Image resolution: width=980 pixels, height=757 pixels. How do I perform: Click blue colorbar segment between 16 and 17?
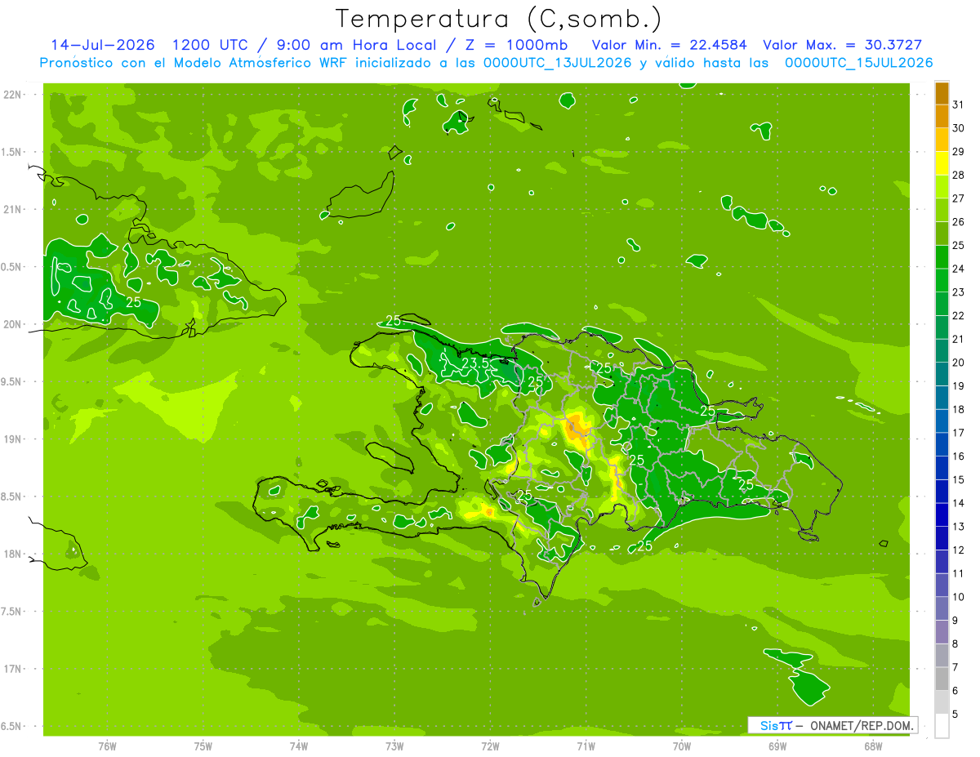click(x=942, y=444)
